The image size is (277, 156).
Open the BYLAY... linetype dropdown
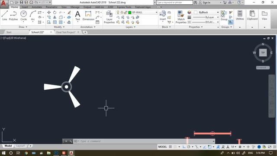click(x=218, y=22)
